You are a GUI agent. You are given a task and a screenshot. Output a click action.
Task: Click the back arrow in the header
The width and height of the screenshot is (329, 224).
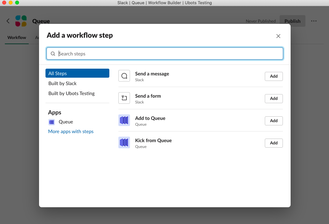8,21
